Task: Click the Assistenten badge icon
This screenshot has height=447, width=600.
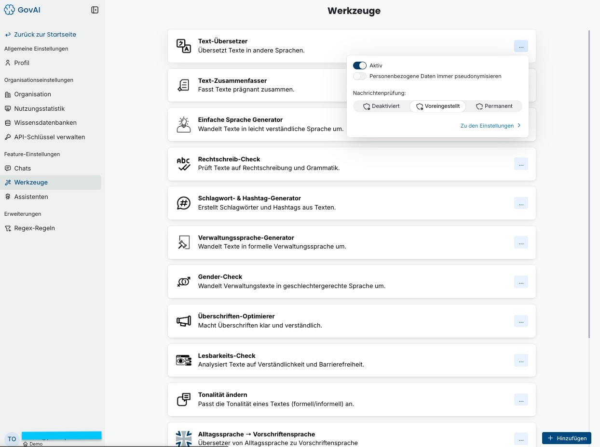Action: coord(8,197)
